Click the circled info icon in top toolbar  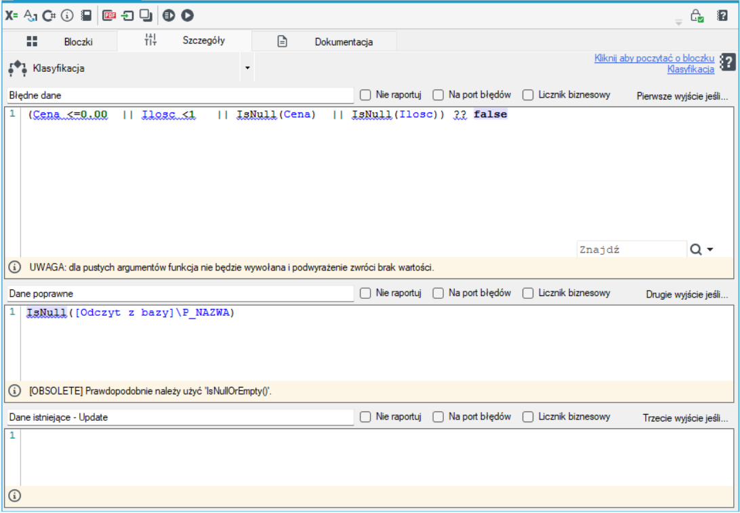pyautogui.click(x=68, y=16)
